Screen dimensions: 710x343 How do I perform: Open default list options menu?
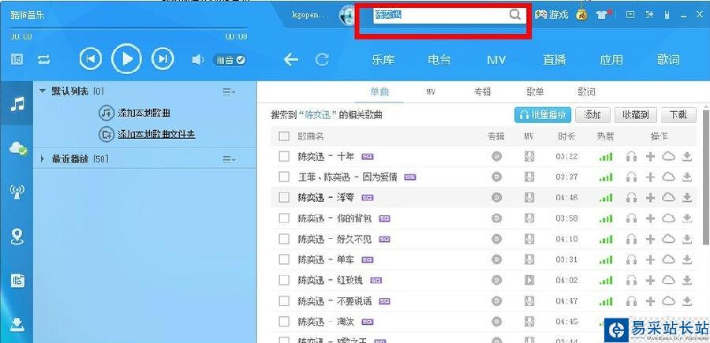pyautogui.click(x=229, y=91)
